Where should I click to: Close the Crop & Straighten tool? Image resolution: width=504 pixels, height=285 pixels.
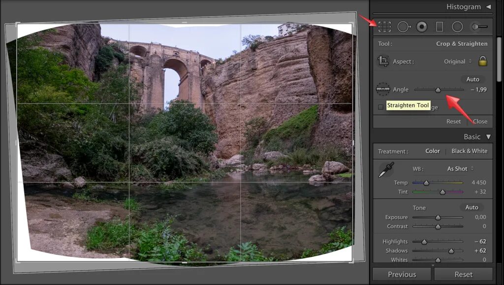[x=480, y=121]
